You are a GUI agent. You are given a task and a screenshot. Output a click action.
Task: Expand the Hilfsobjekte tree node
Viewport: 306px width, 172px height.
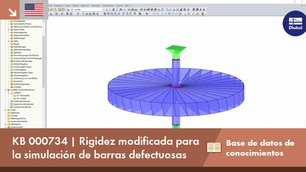coord(5,124)
